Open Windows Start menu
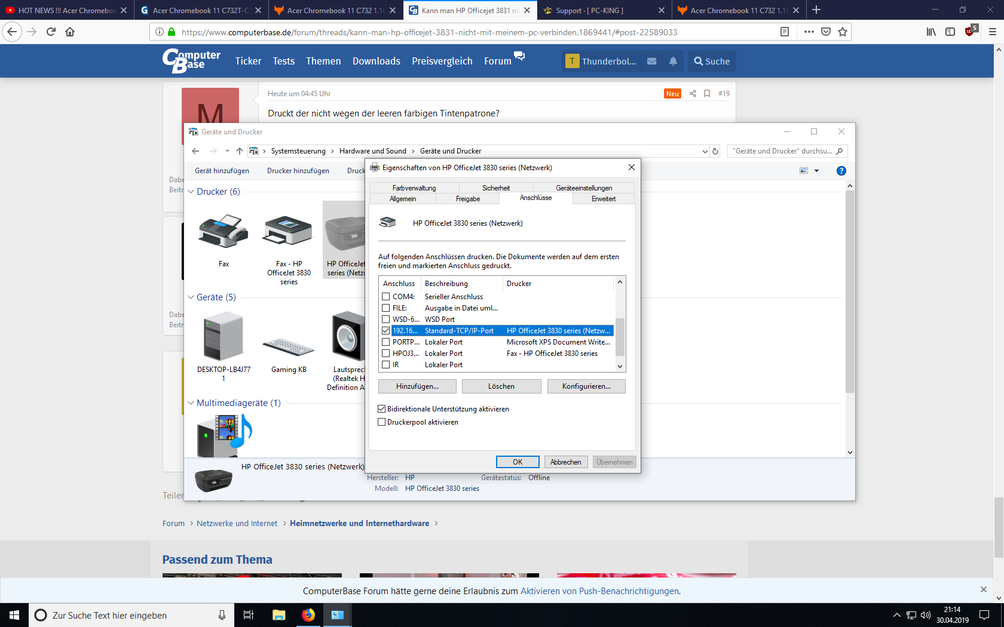 (14, 615)
